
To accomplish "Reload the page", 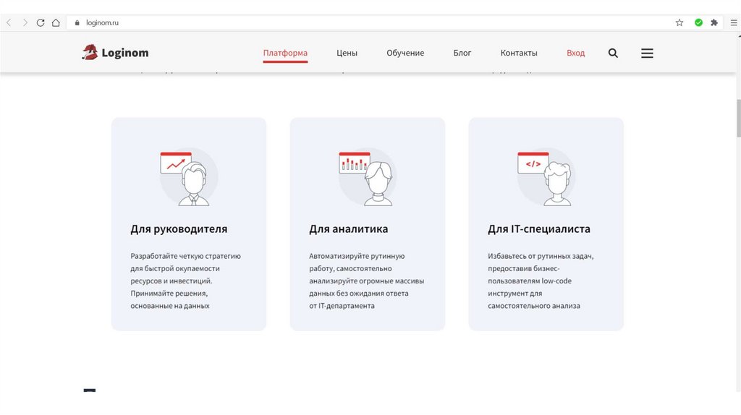I will [41, 22].
